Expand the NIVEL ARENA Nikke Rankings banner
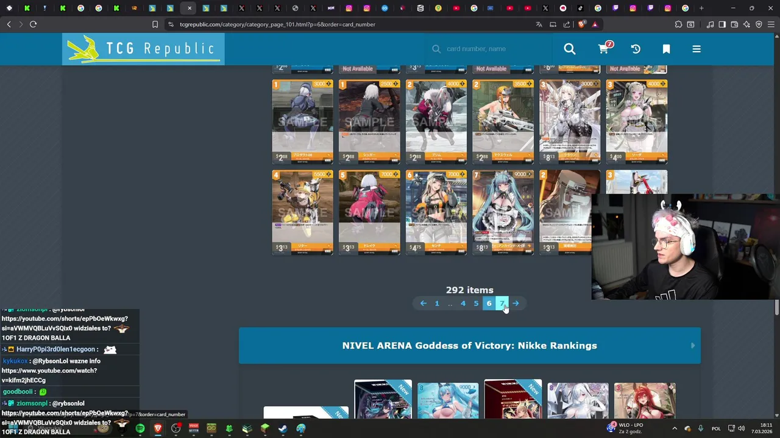This screenshot has width=780, height=438. point(469,346)
